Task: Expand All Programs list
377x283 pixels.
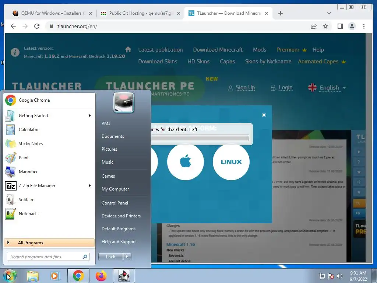Action: (x=49, y=242)
